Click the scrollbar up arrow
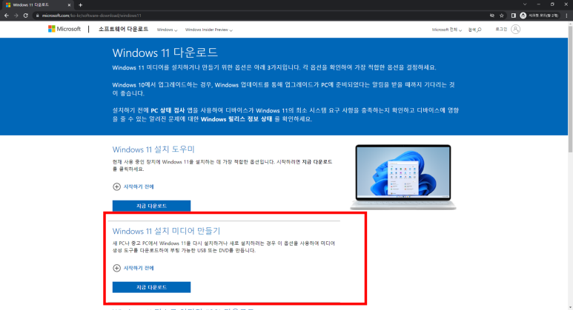Viewport: 573px width, 310px height. pos(570,24)
